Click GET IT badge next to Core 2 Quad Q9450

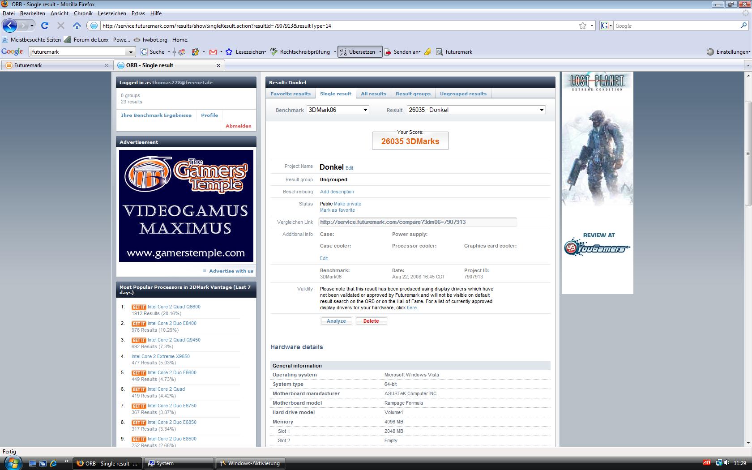click(x=139, y=340)
